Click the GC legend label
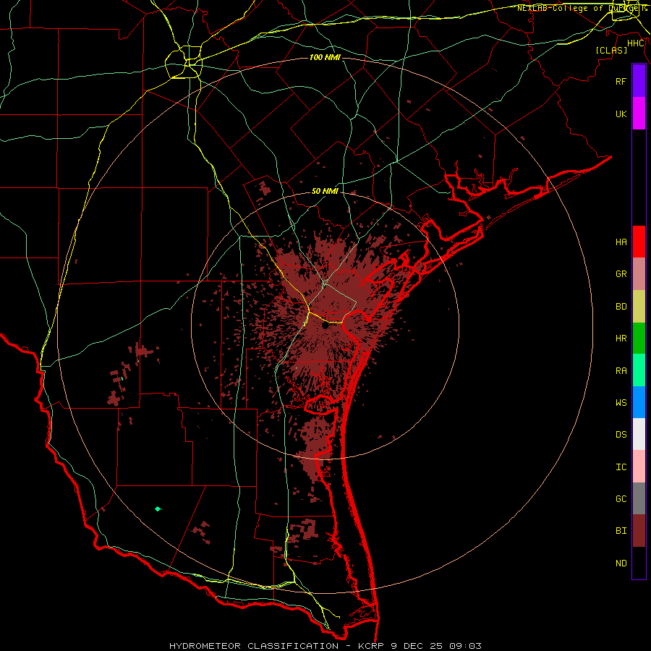The width and height of the screenshot is (651, 651). (621, 498)
